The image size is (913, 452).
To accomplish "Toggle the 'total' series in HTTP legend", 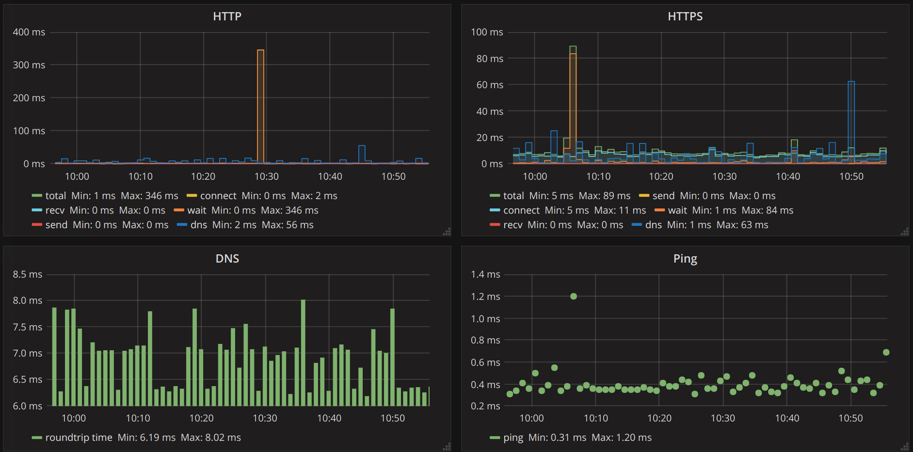I will pyautogui.click(x=56, y=196).
